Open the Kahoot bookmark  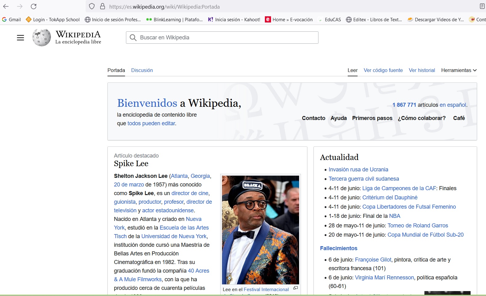point(234,19)
